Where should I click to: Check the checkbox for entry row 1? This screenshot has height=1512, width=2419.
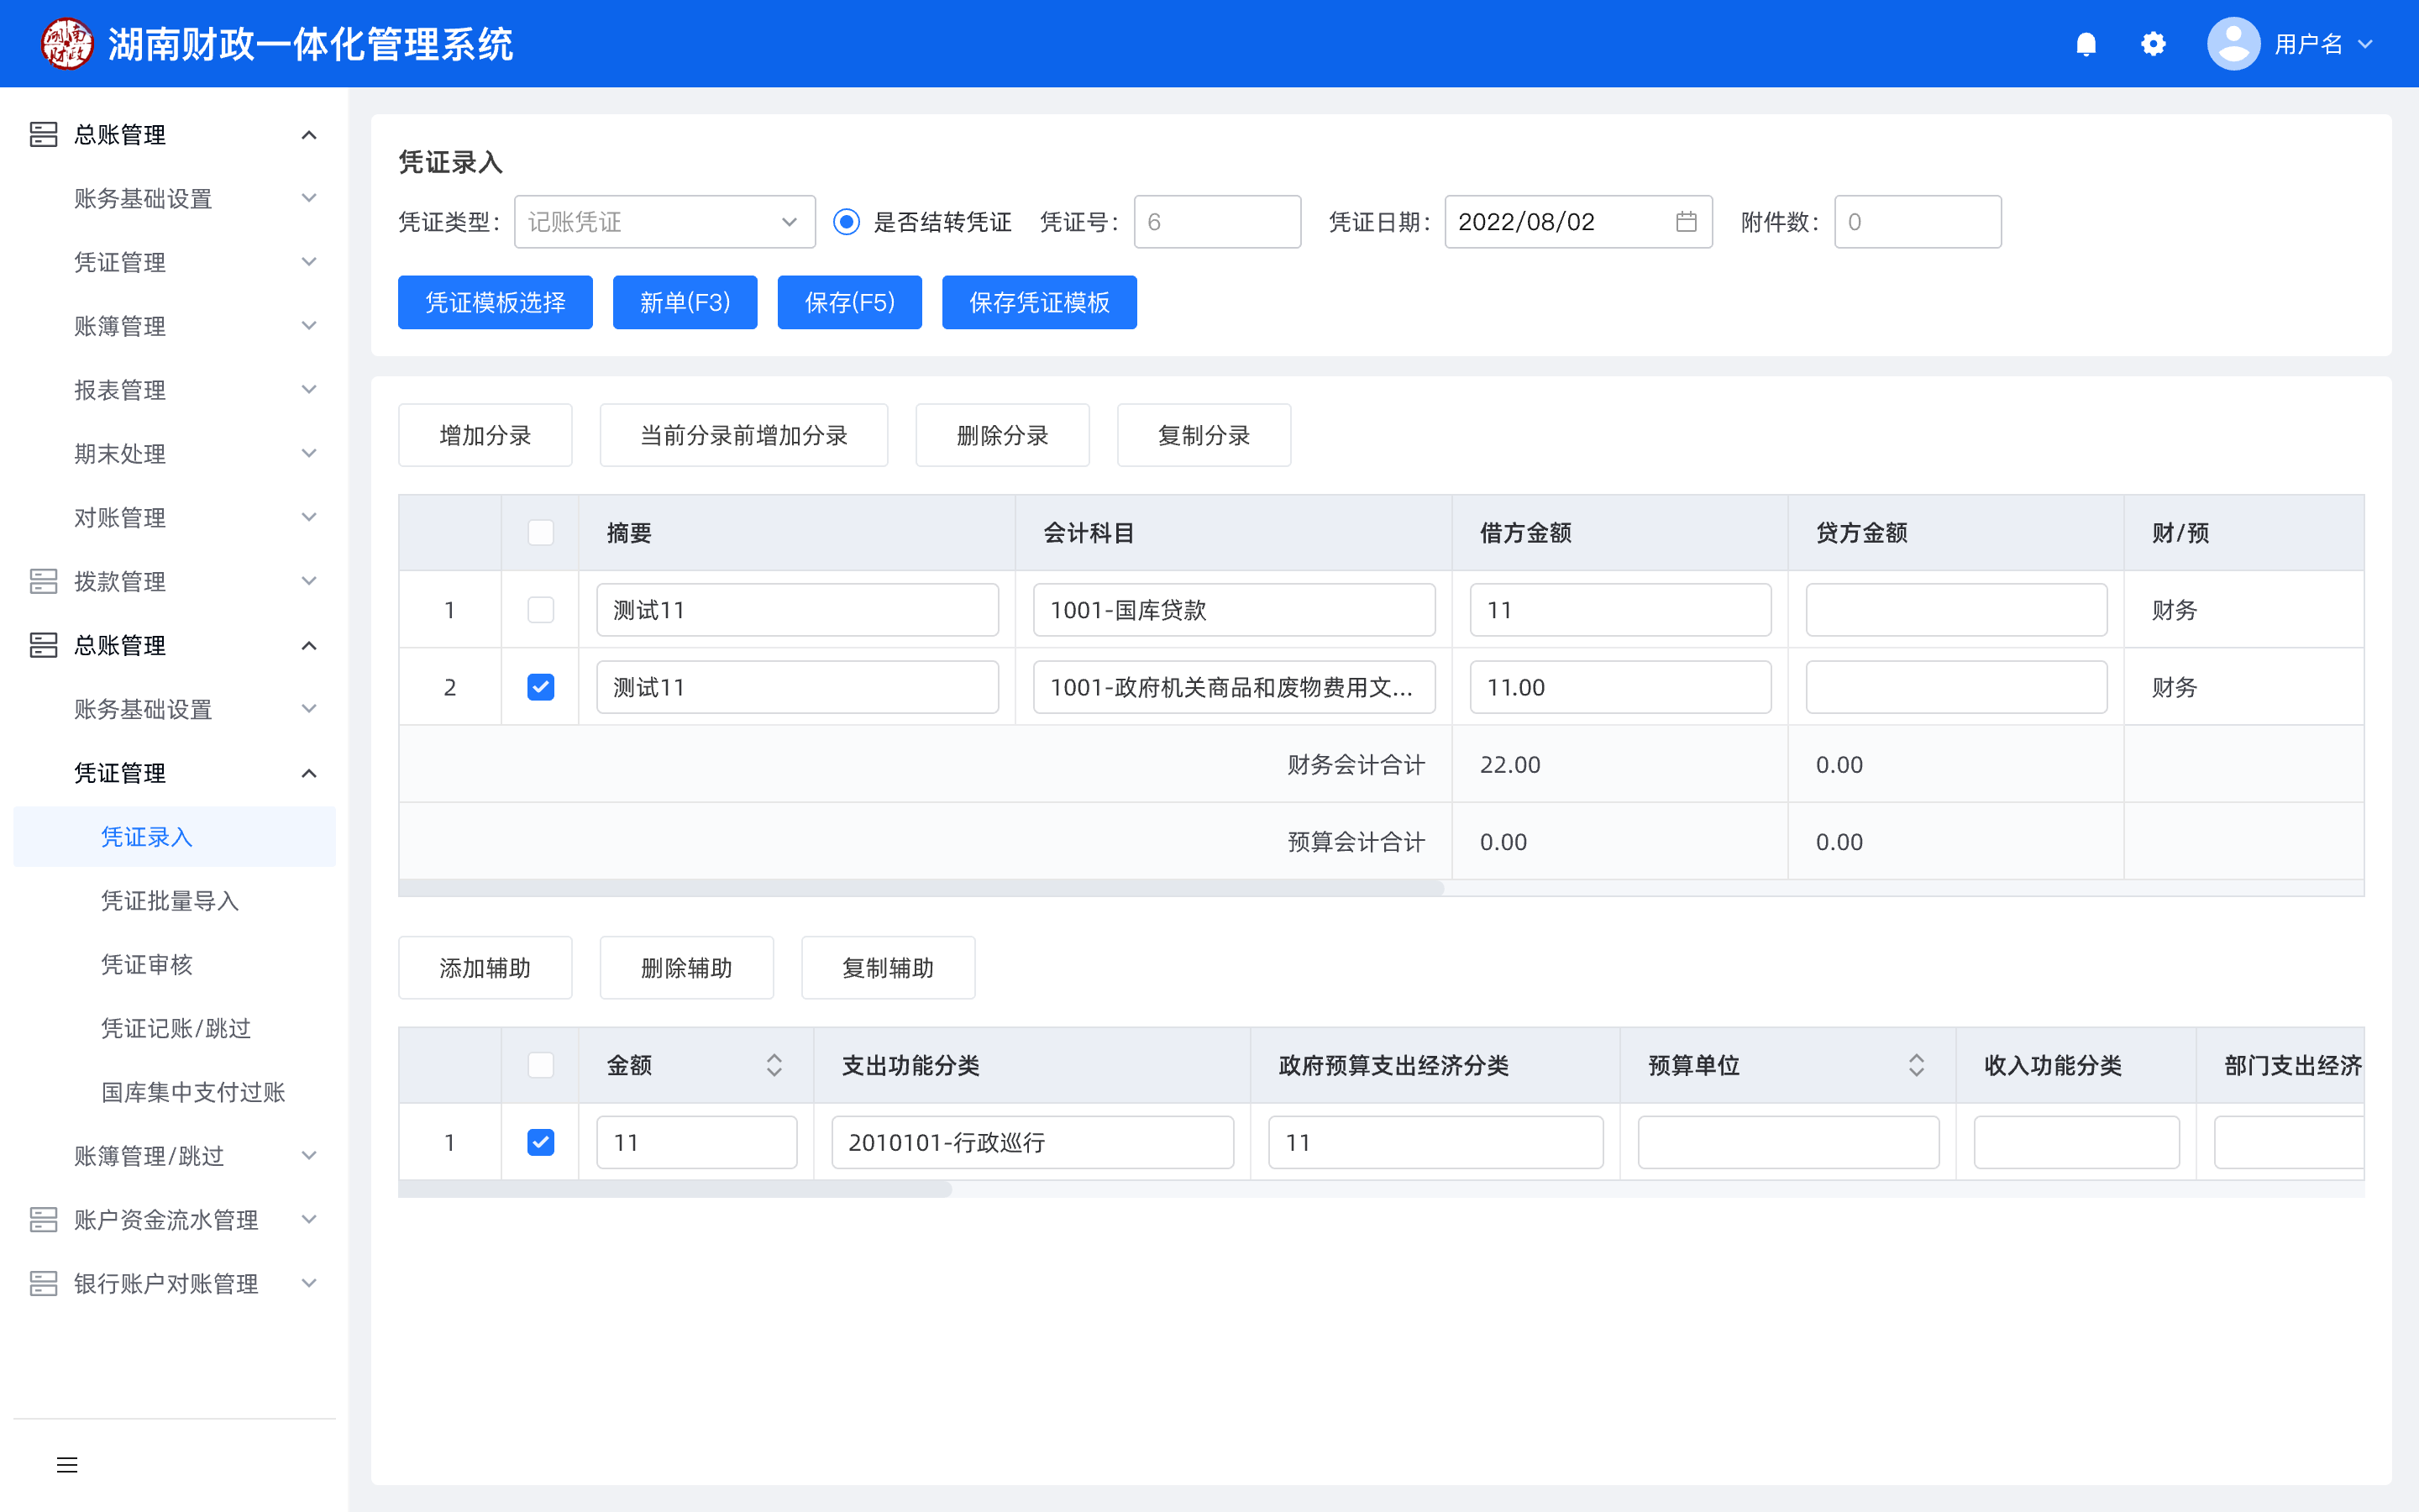[x=541, y=610]
